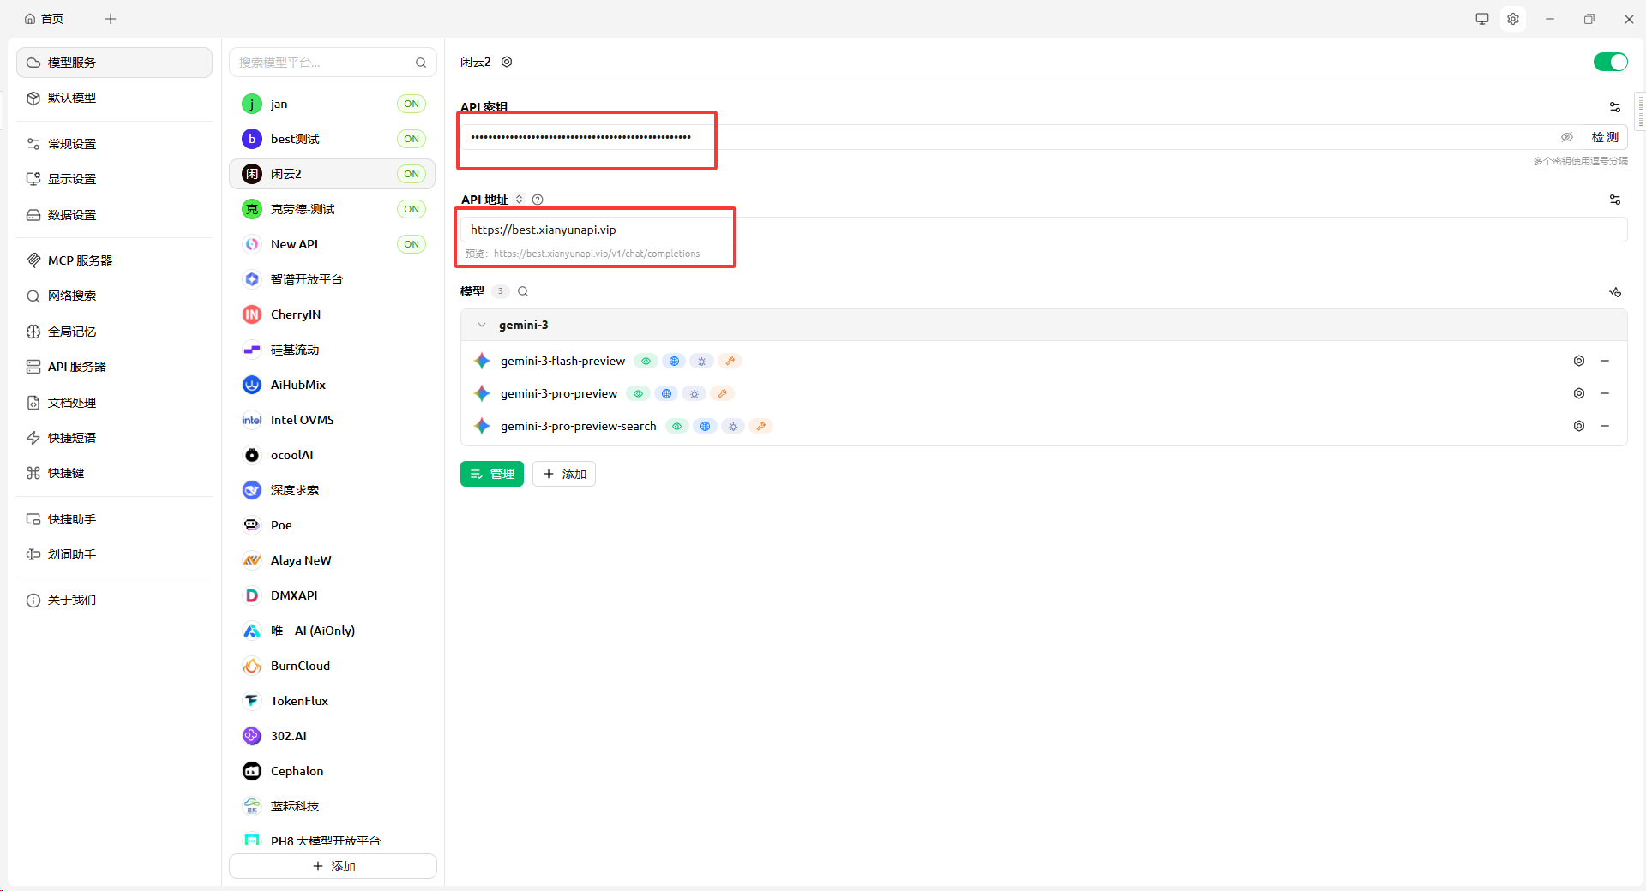1646x891 pixels.
Task: Click 添加 below the provider list
Action: click(x=333, y=866)
